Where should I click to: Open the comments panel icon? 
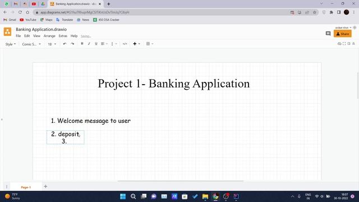pyautogui.click(x=328, y=34)
